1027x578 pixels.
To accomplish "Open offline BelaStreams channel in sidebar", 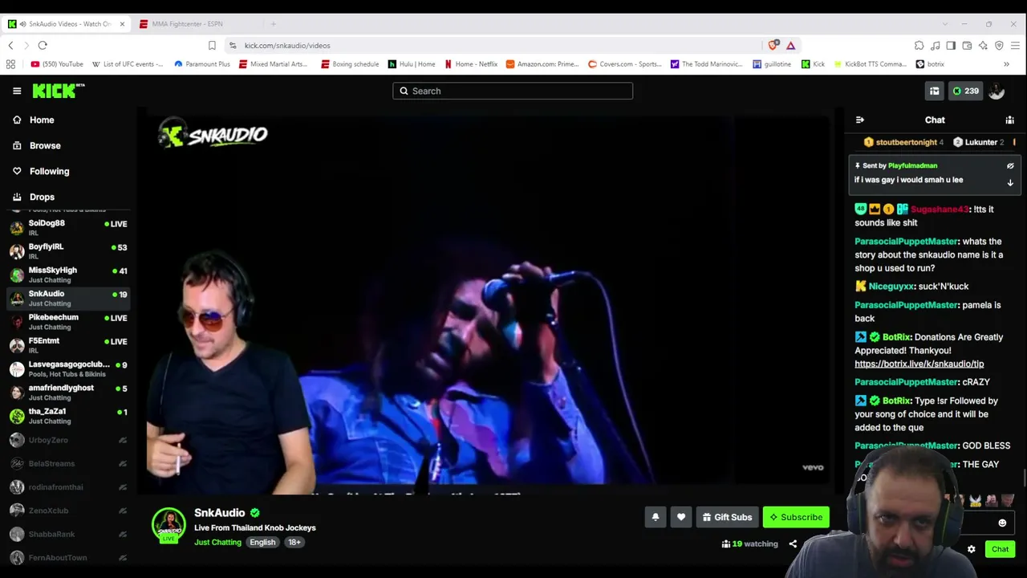I will (68, 463).
